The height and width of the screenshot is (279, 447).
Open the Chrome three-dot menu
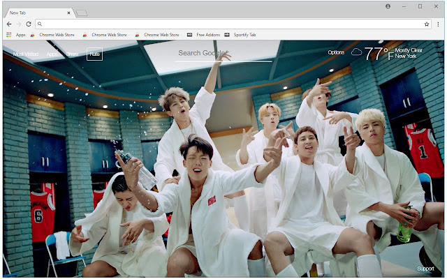pos(438,24)
